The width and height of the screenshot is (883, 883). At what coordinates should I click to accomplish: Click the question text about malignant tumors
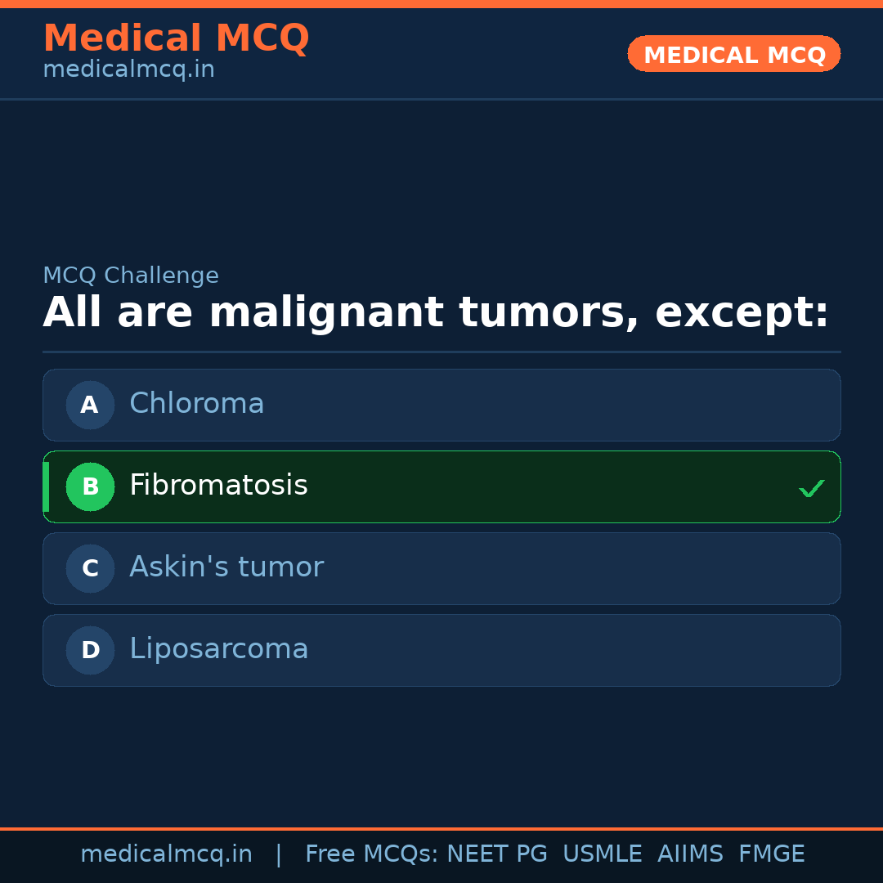(436, 313)
